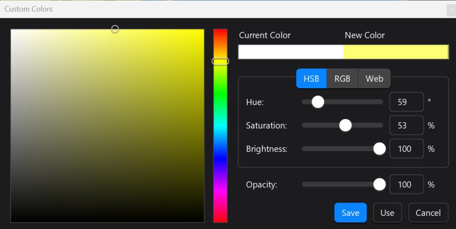Click the vertical hue bar selector handle

pyautogui.click(x=220, y=61)
